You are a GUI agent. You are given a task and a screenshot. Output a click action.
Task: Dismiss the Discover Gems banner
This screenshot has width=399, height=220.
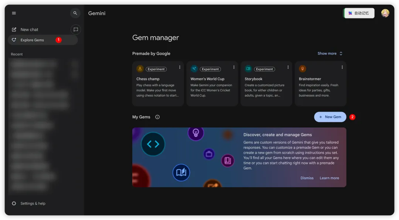click(307, 178)
